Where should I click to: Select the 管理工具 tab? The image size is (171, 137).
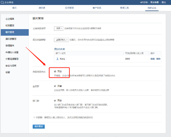click(124, 8)
